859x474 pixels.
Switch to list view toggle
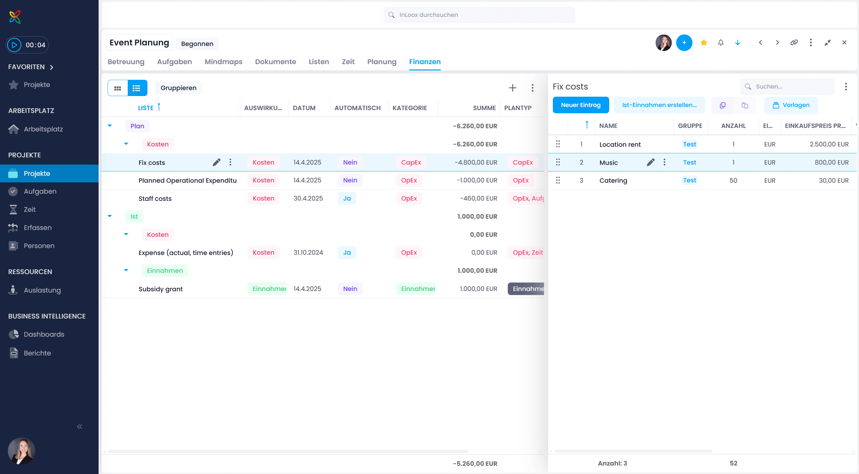click(x=137, y=88)
